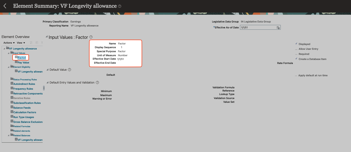The height and width of the screenshot is (152, 351).
Task: Open Frequency Rules from the element tree
Action: point(23,89)
